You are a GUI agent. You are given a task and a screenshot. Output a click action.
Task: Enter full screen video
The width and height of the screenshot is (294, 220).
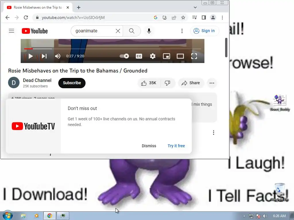[194, 56]
